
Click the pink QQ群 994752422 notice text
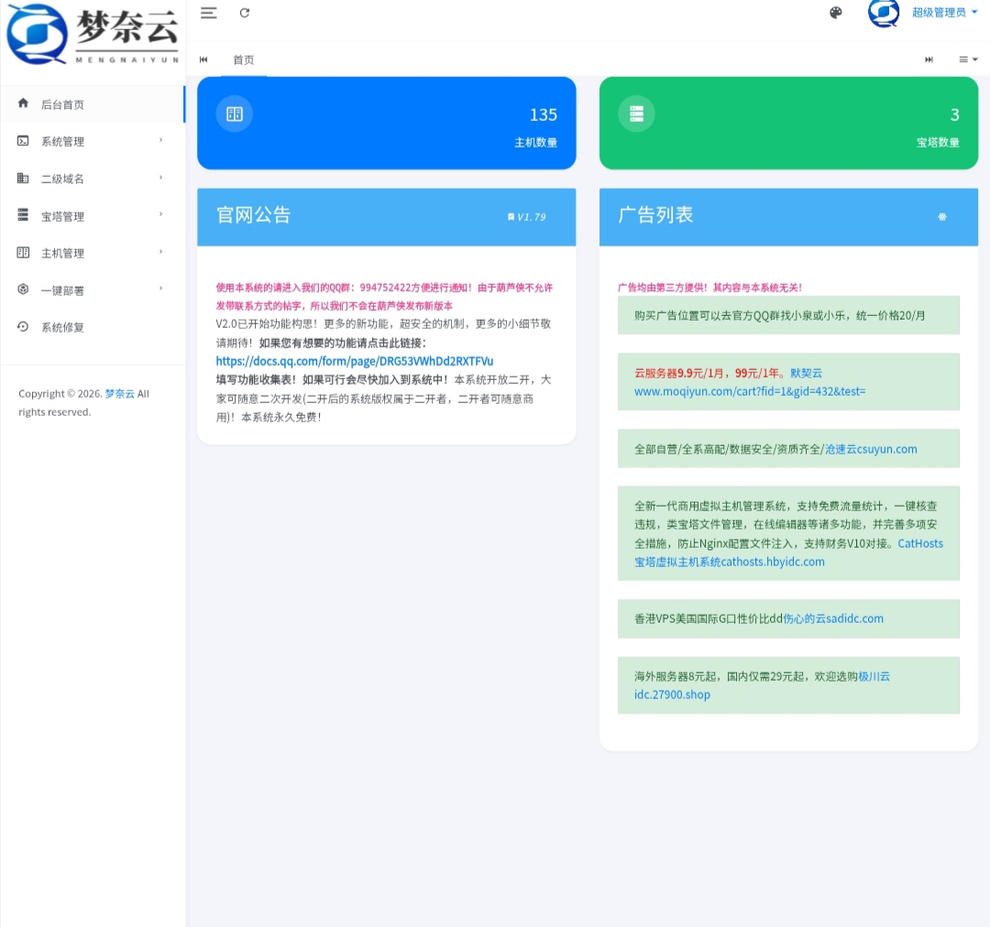(384, 297)
